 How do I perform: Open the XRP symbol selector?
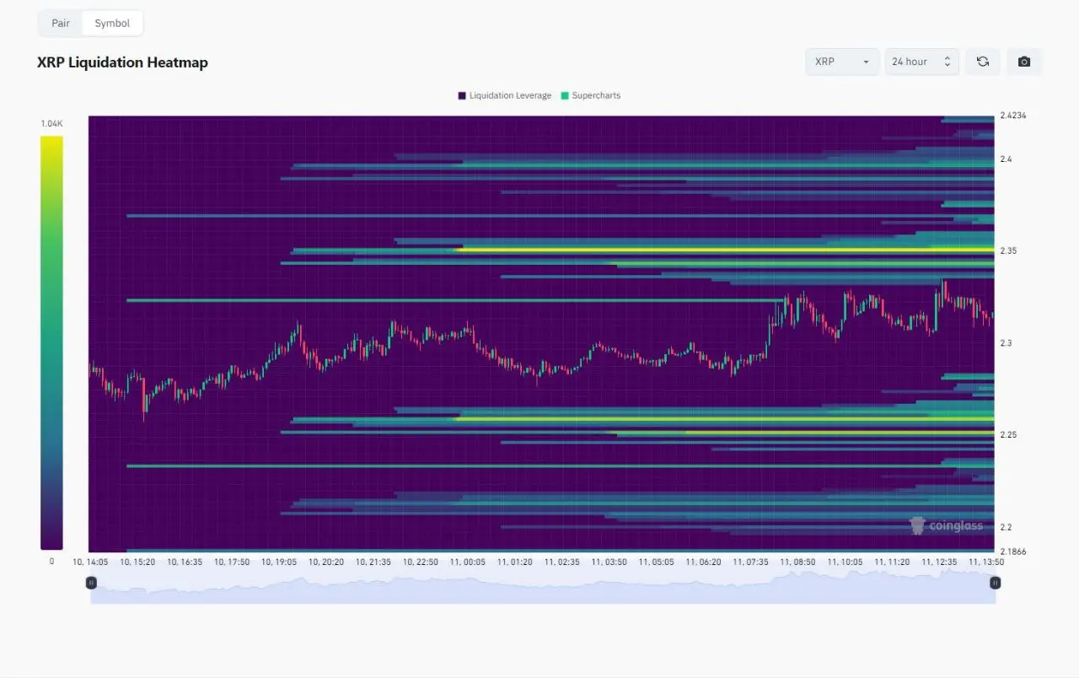coord(841,62)
